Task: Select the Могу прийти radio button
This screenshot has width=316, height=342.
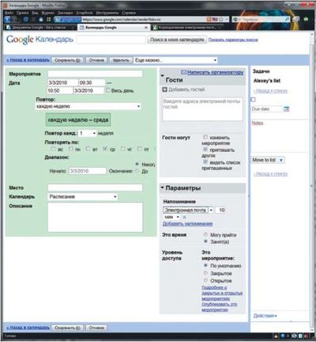Action: [x=205, y=234]
